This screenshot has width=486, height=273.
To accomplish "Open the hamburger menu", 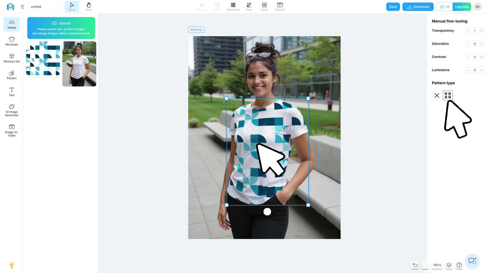I will [22, 7].
